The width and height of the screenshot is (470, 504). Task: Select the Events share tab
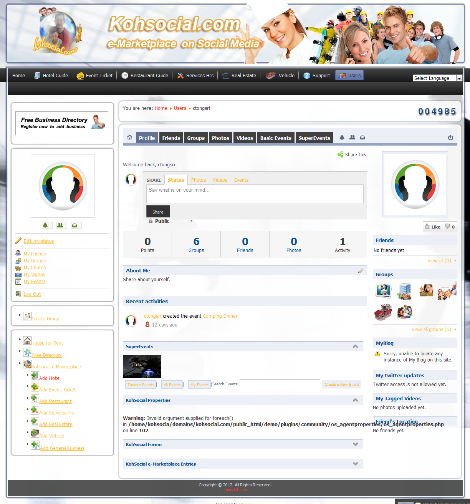coord(241,180)
